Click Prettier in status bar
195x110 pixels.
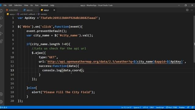(182, 107)
